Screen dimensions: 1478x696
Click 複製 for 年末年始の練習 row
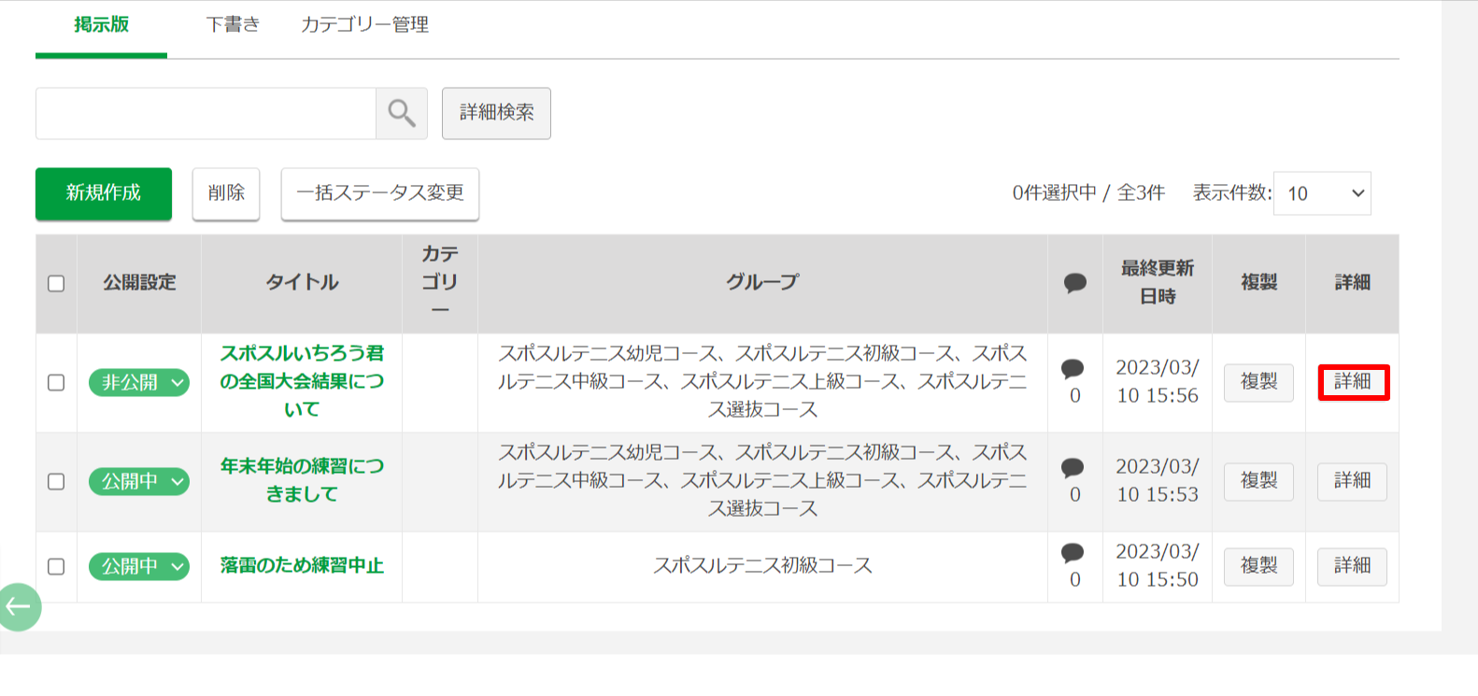[x=1258, y=481]
